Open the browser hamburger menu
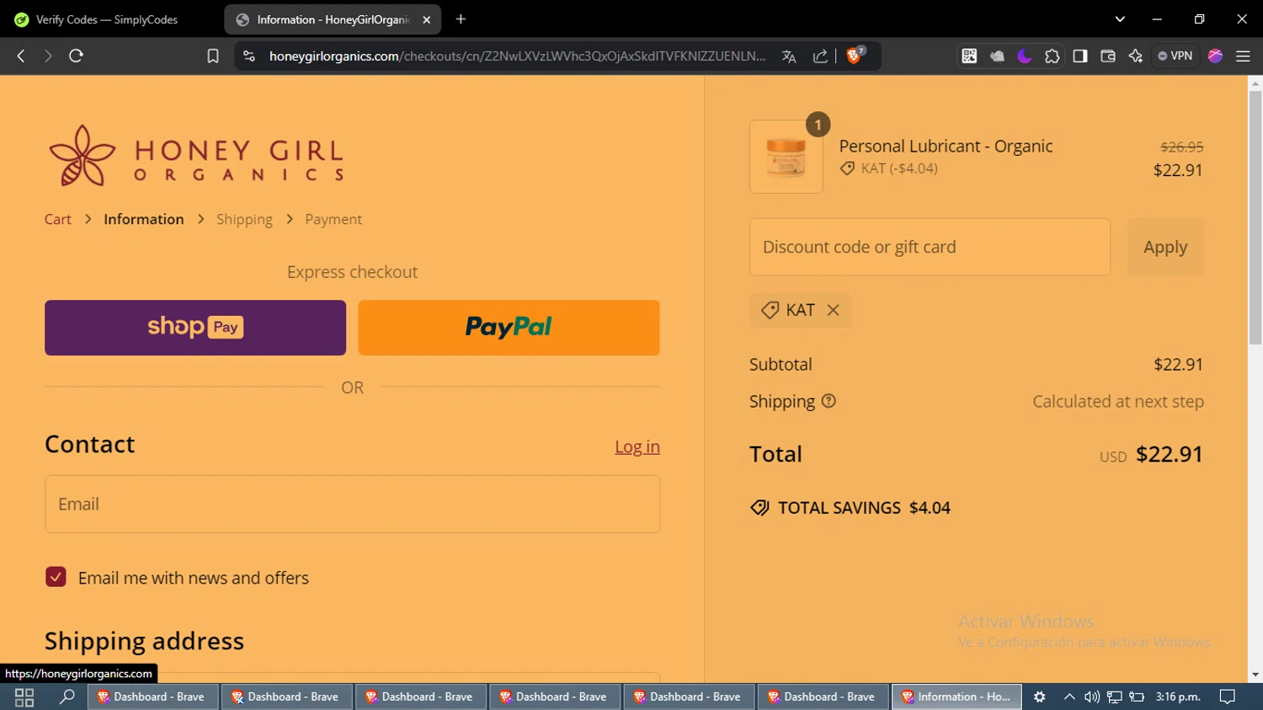The width and height of the screenshot is (1263, 710). pyautogui.click(x=1243, y=56)
